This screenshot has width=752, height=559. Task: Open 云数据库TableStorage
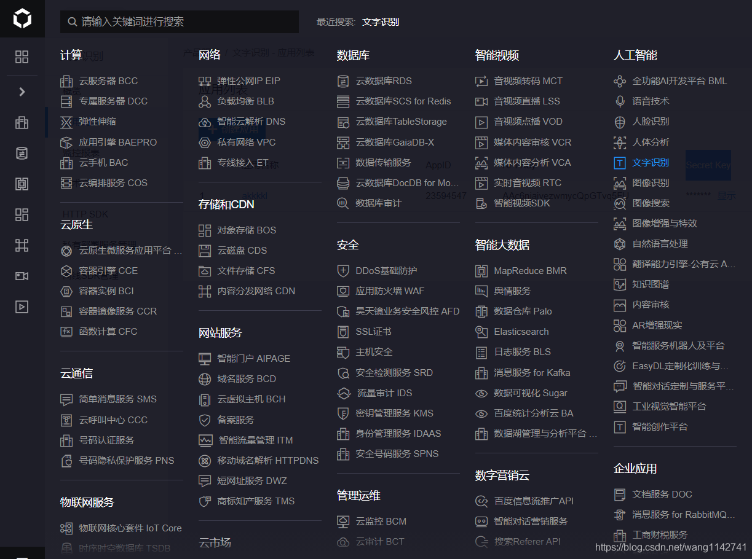click(402, 122)
